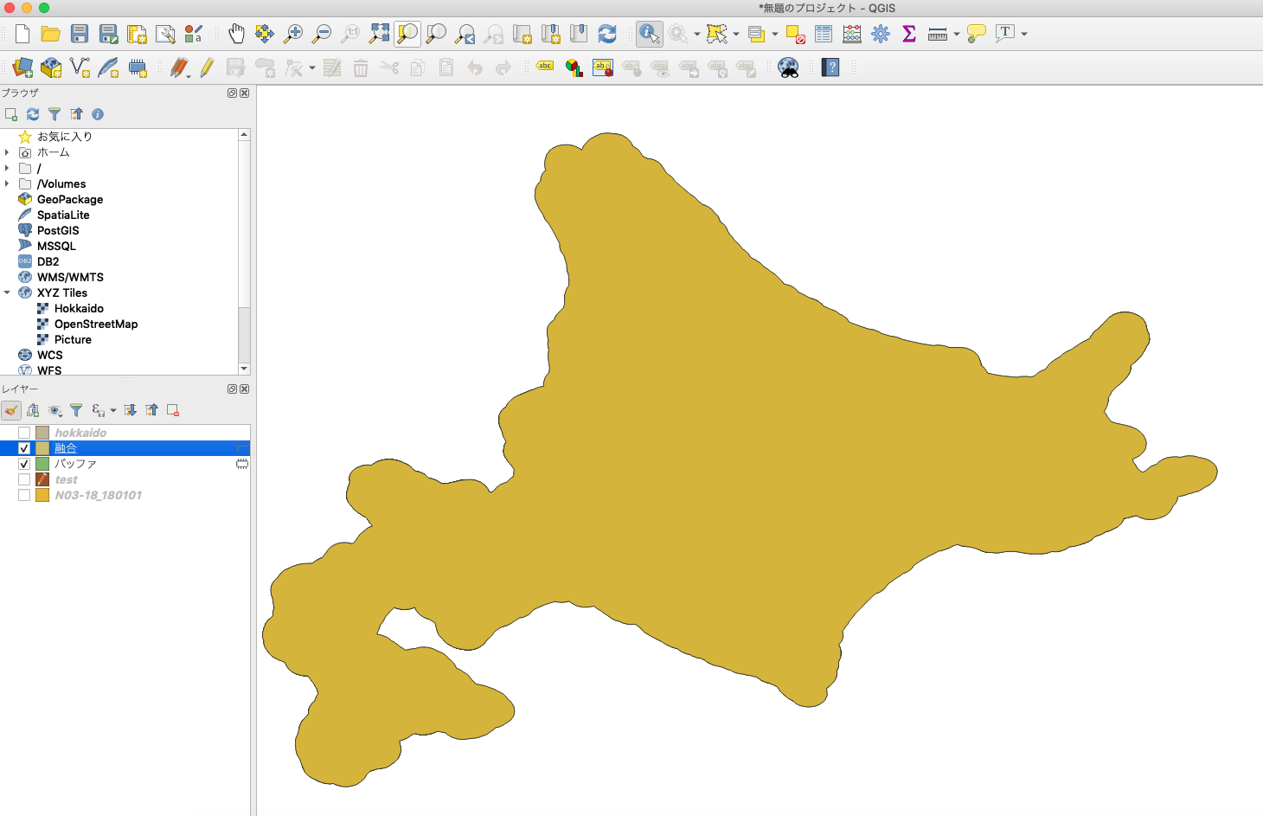The height and width of the screenshot is (816, 1263).
Task: Zoom to the last extent
Action: pos(465,34)
